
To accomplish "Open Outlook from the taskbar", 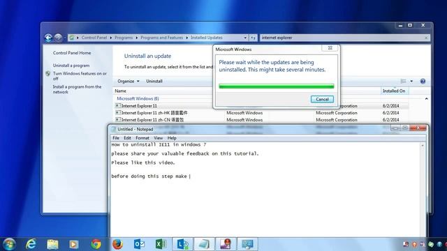I will pos(139,244).
